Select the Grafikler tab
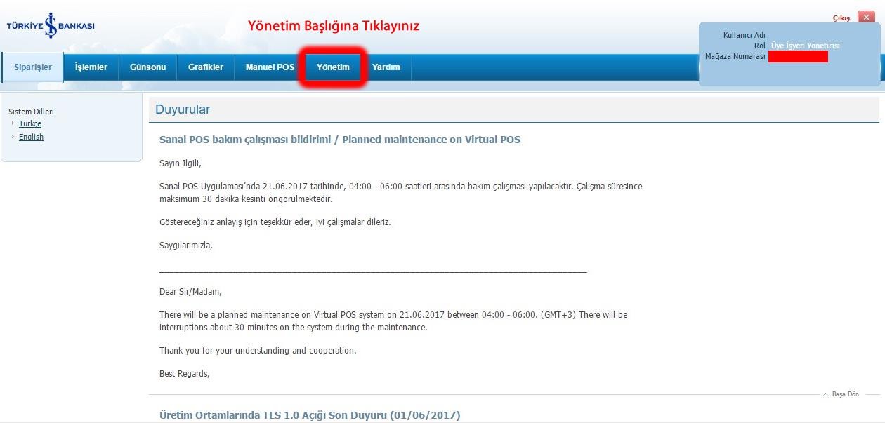This screenshot has height=423, width=885. (x=206, y=67)
